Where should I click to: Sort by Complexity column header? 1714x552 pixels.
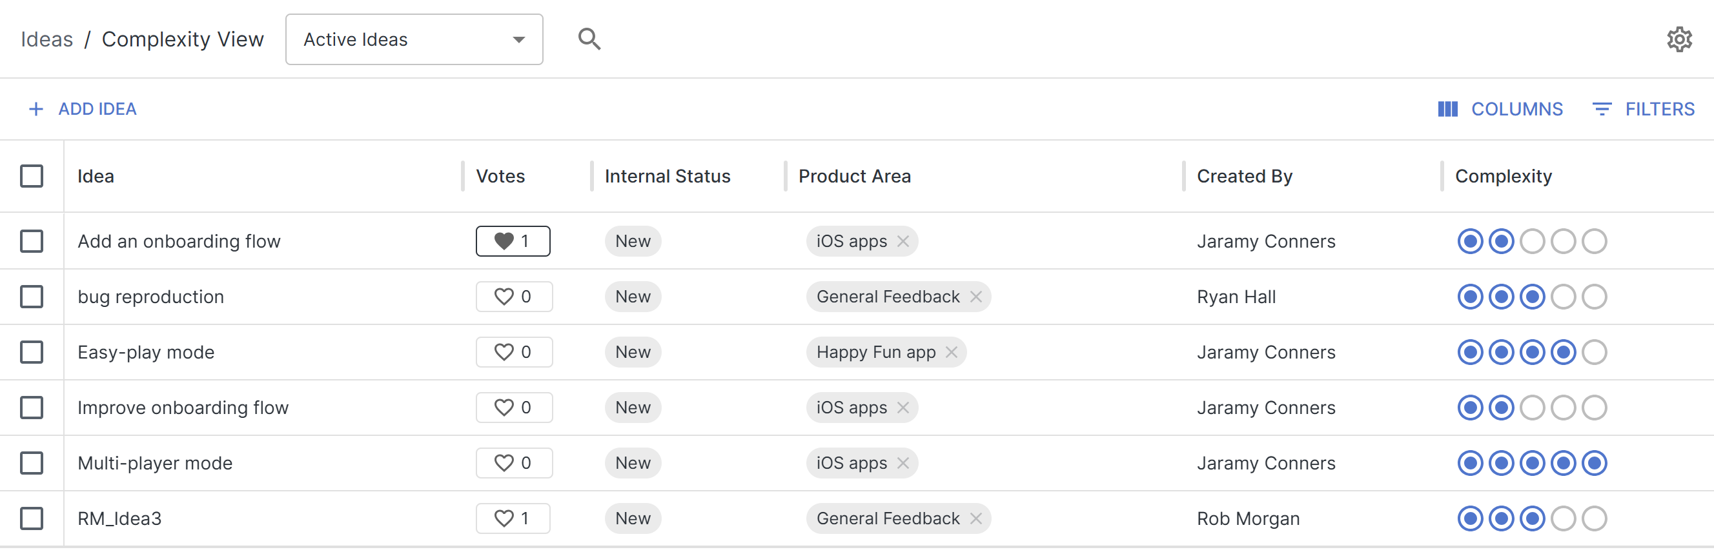1502,177
